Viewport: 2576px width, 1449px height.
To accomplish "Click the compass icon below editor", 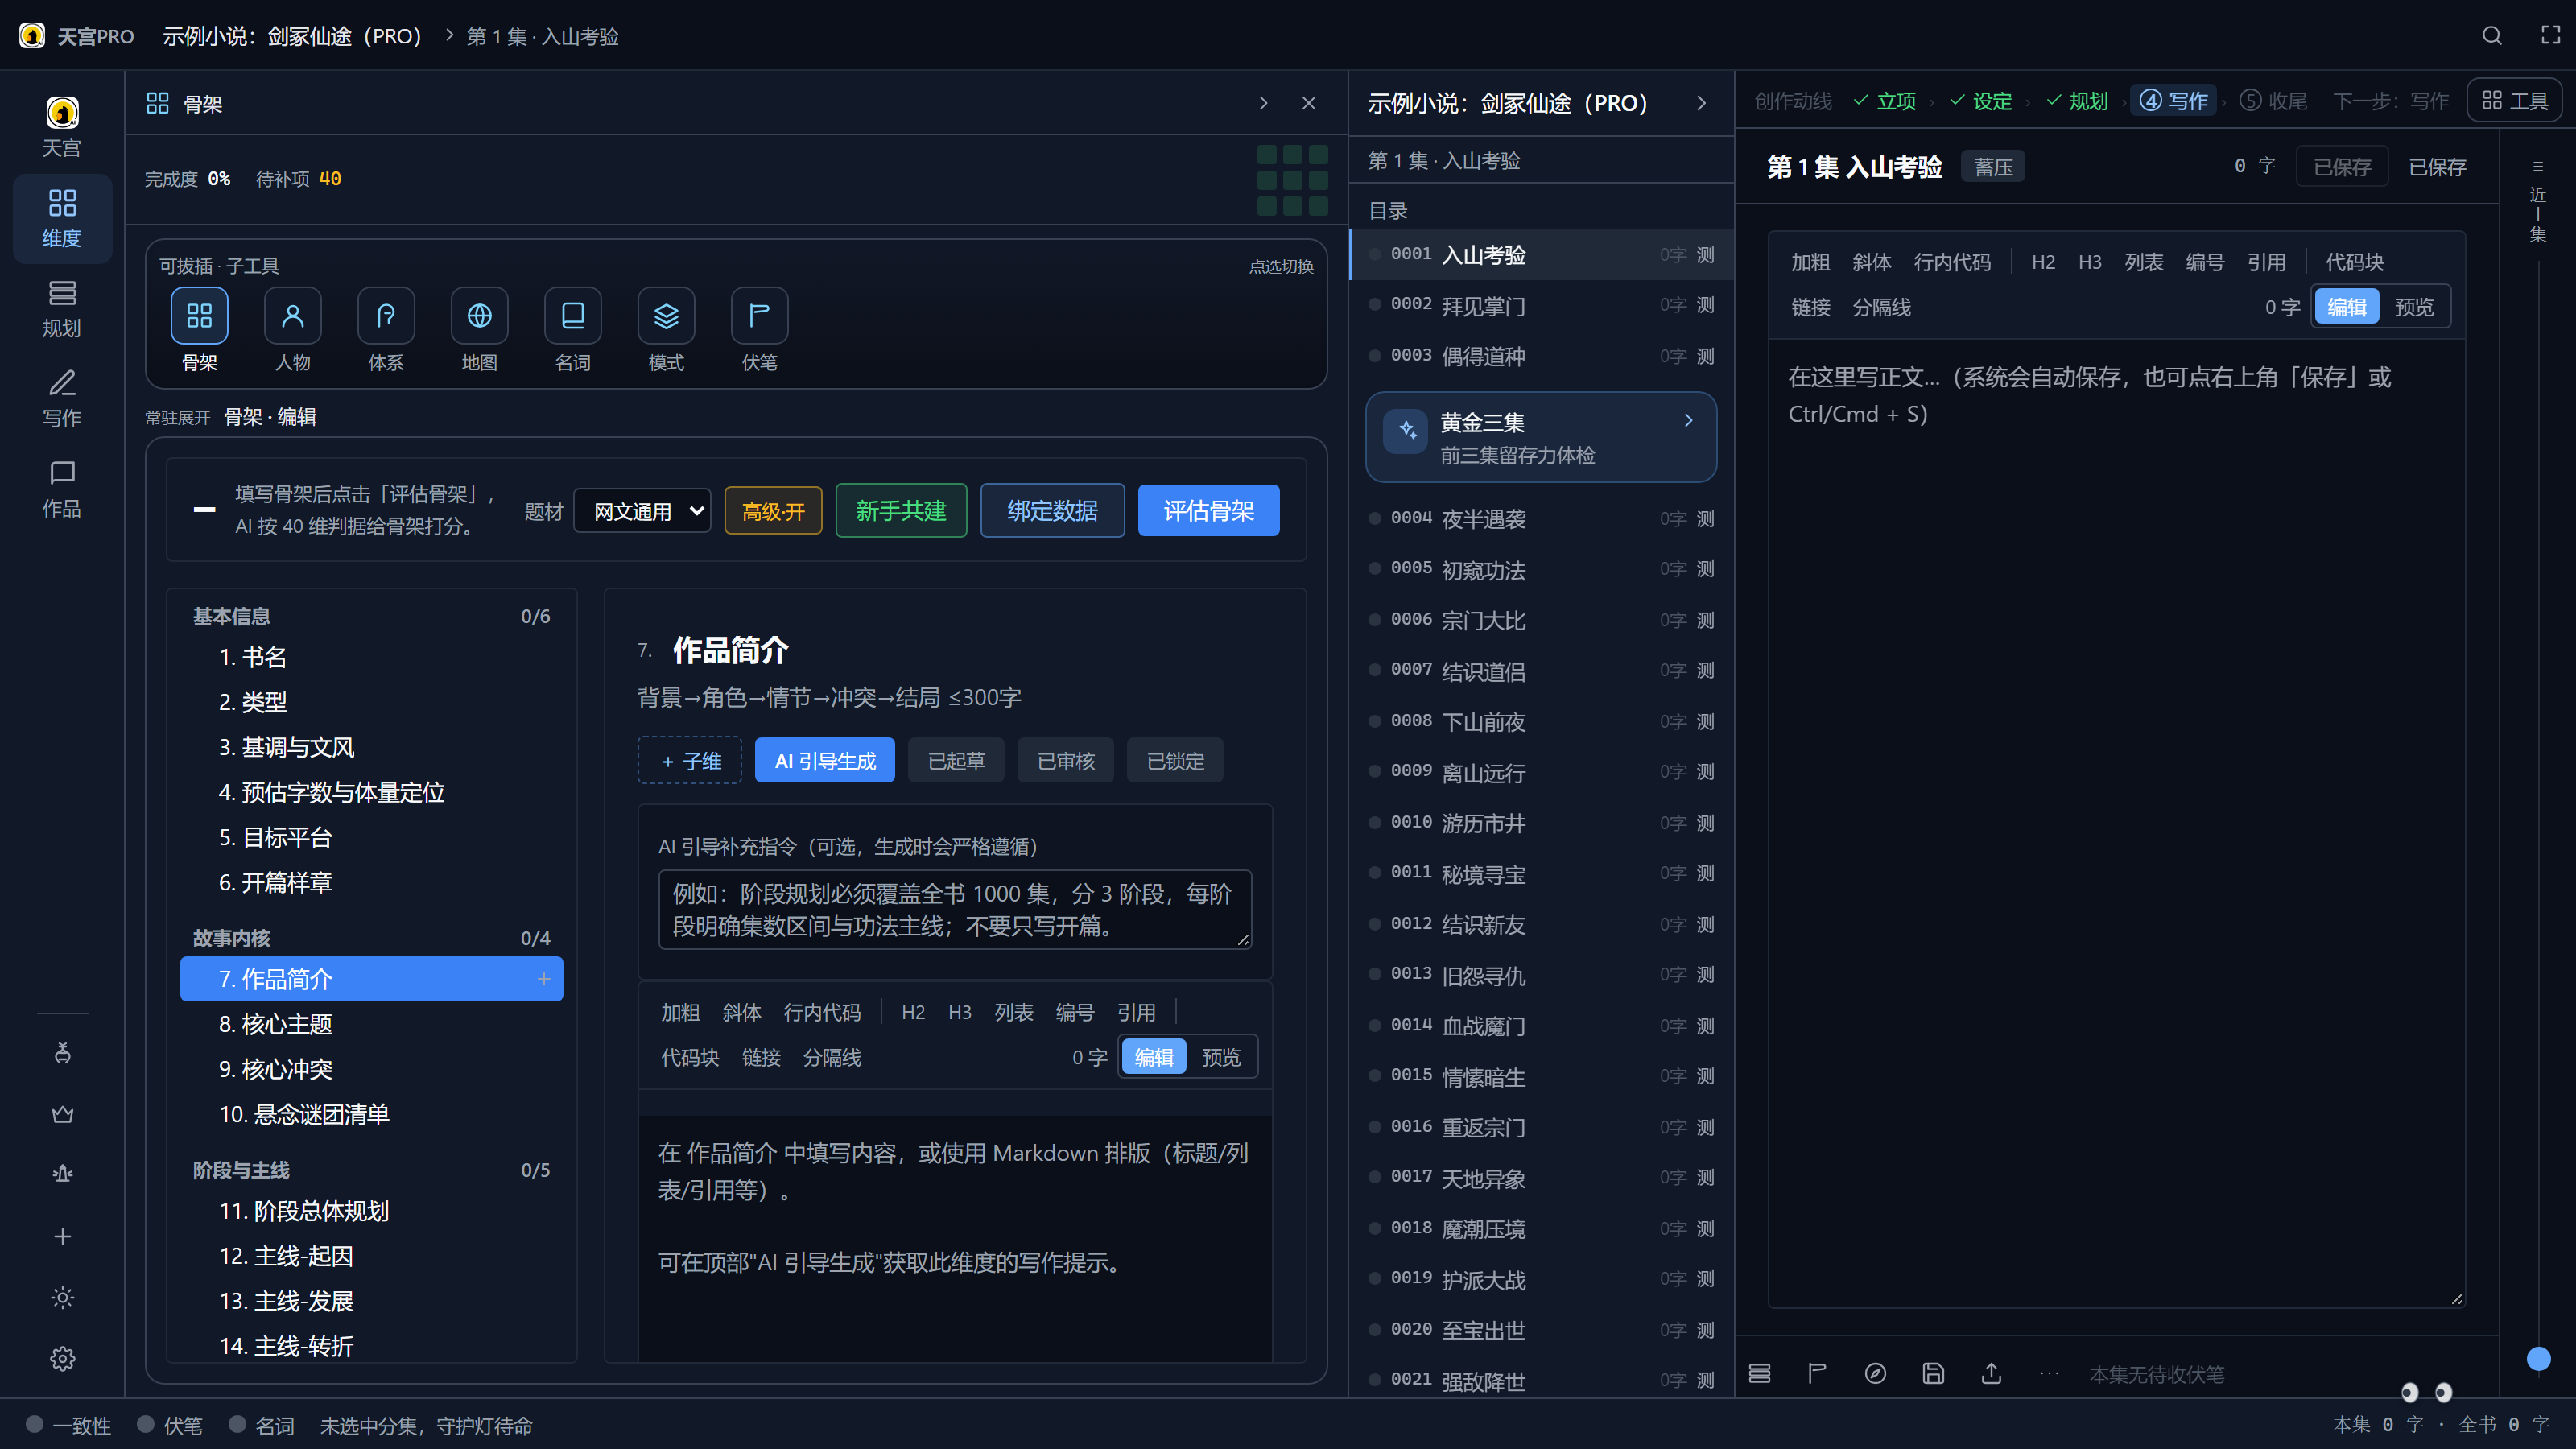I will coord(1875,1373).
